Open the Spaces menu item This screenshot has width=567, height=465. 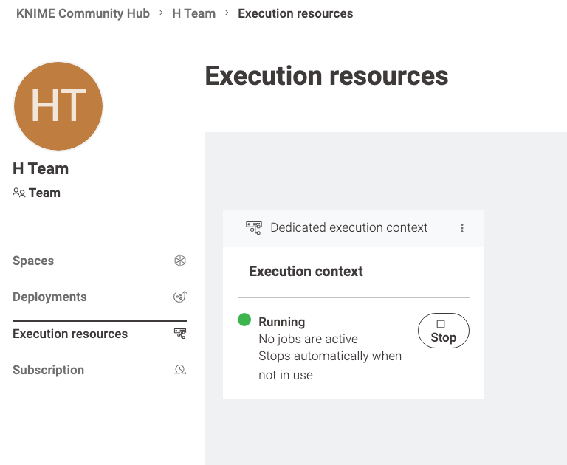[x=100, y=261]
